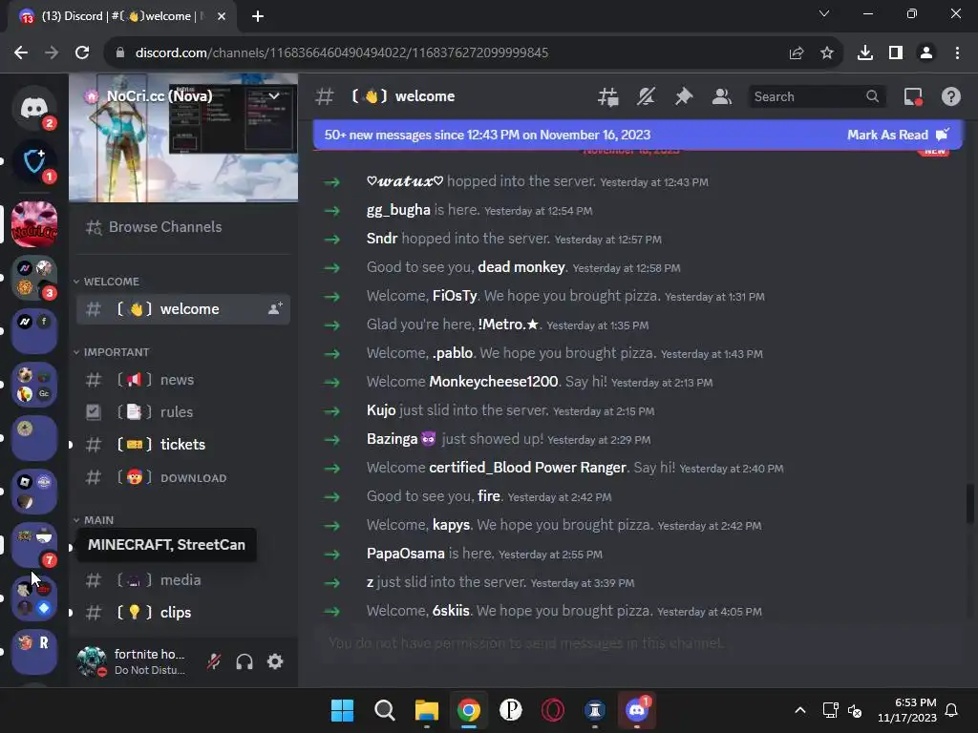Open the news channel

click(182, 380)
